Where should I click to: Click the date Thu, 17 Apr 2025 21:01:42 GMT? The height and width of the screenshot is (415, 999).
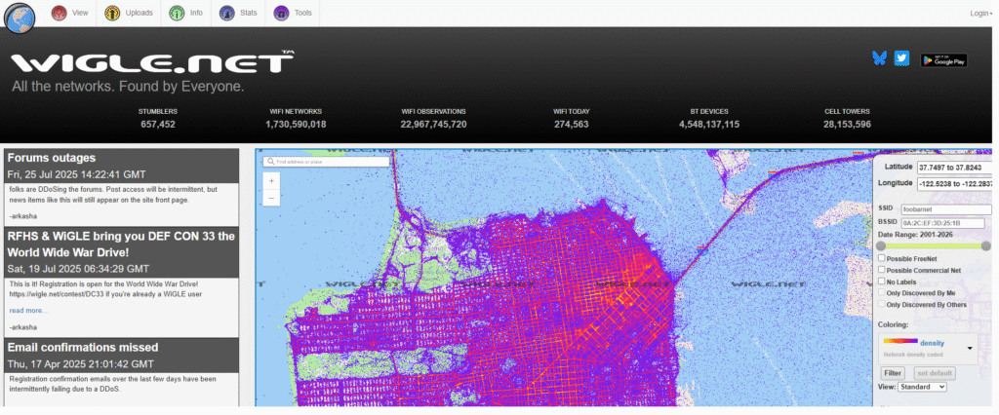pyautogui.click(x=80, y=364)
